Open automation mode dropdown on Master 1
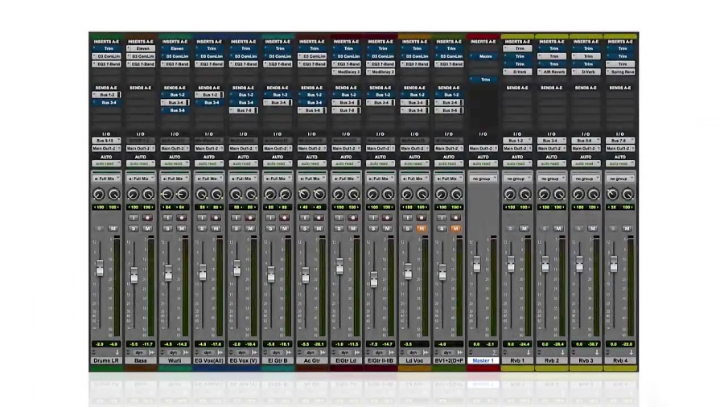 (483, 163)
